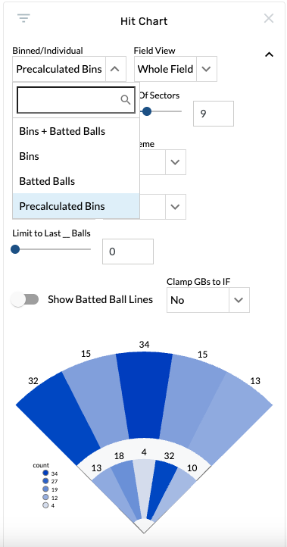Collapse the Binned/Individual dropdown arrow

point(115,69)
